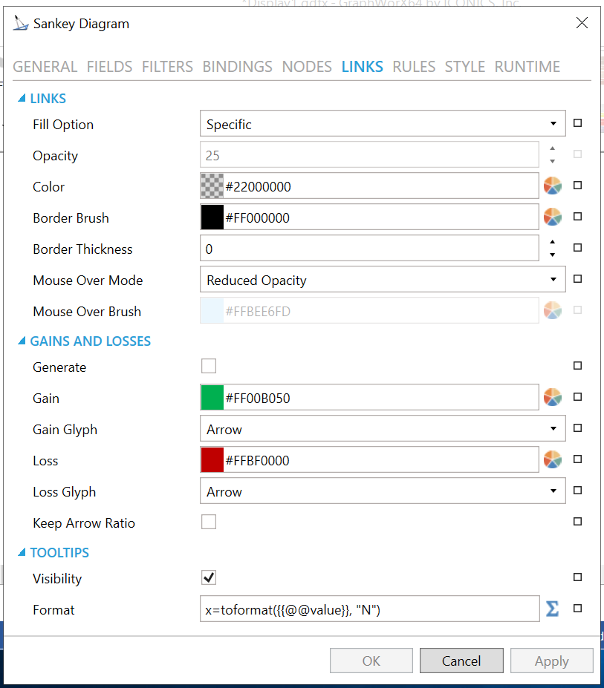The width and height of the screenshot is (604, 688).
Task: Open the Fill Option dropdown
Action: [383, 125]
